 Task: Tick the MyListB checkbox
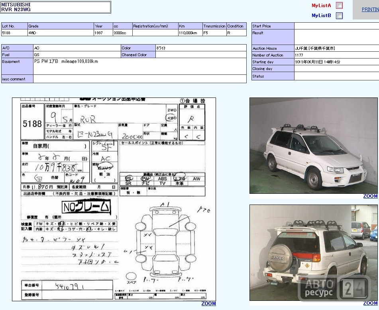coord(340,16)
